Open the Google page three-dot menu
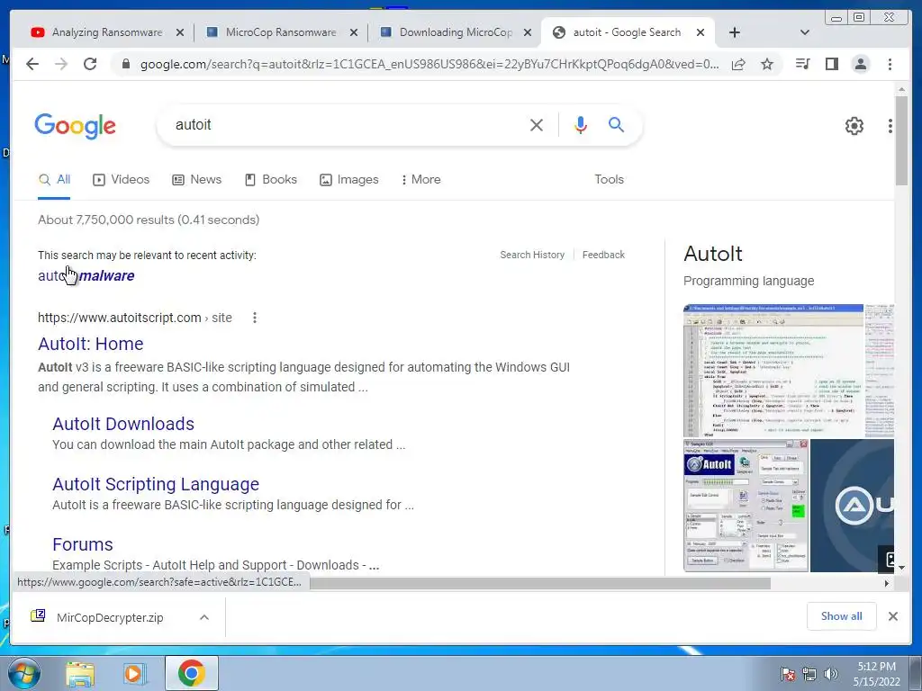 pos(890,125)
